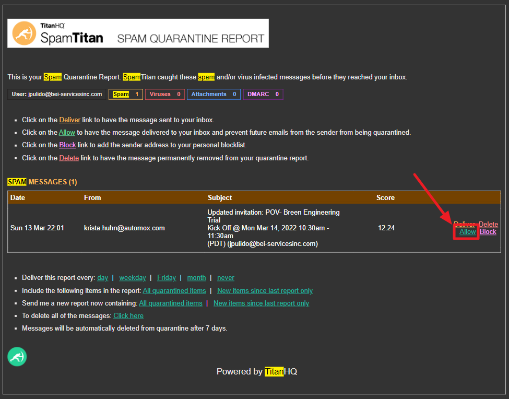Set report delivery to every month
Screen dimensions: 509x399
(x=196, y=278)
